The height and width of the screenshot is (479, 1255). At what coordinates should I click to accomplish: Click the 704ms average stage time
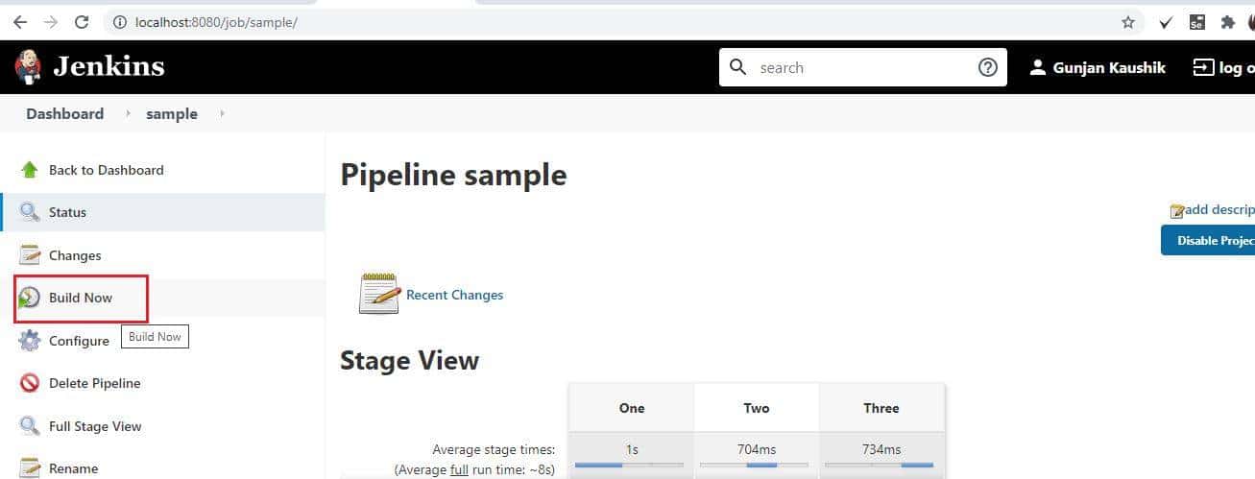click(757, 449)
